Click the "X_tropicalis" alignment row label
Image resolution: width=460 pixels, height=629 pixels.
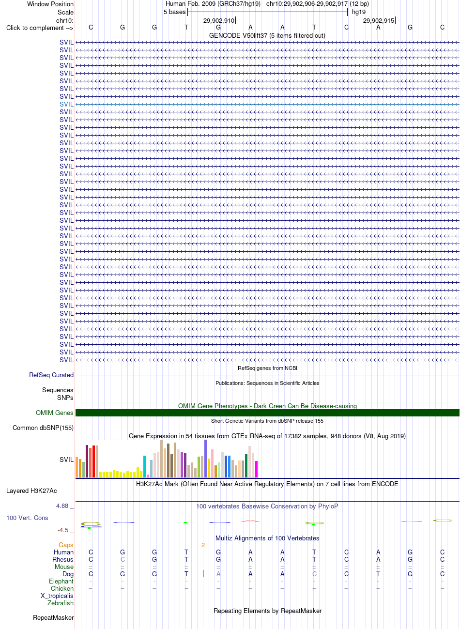(x=57, y=596)
